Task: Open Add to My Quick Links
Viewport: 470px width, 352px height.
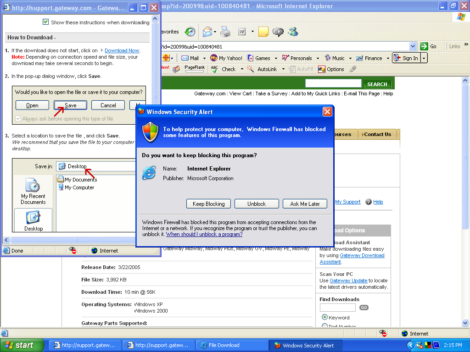Action: coord(316,93)
